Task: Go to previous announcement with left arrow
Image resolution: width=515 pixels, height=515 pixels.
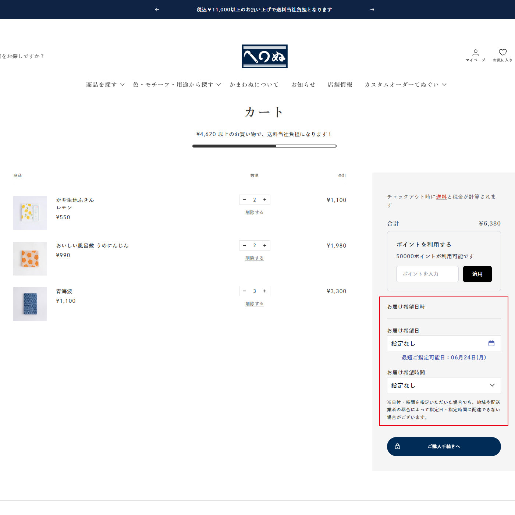Action: 157,10
